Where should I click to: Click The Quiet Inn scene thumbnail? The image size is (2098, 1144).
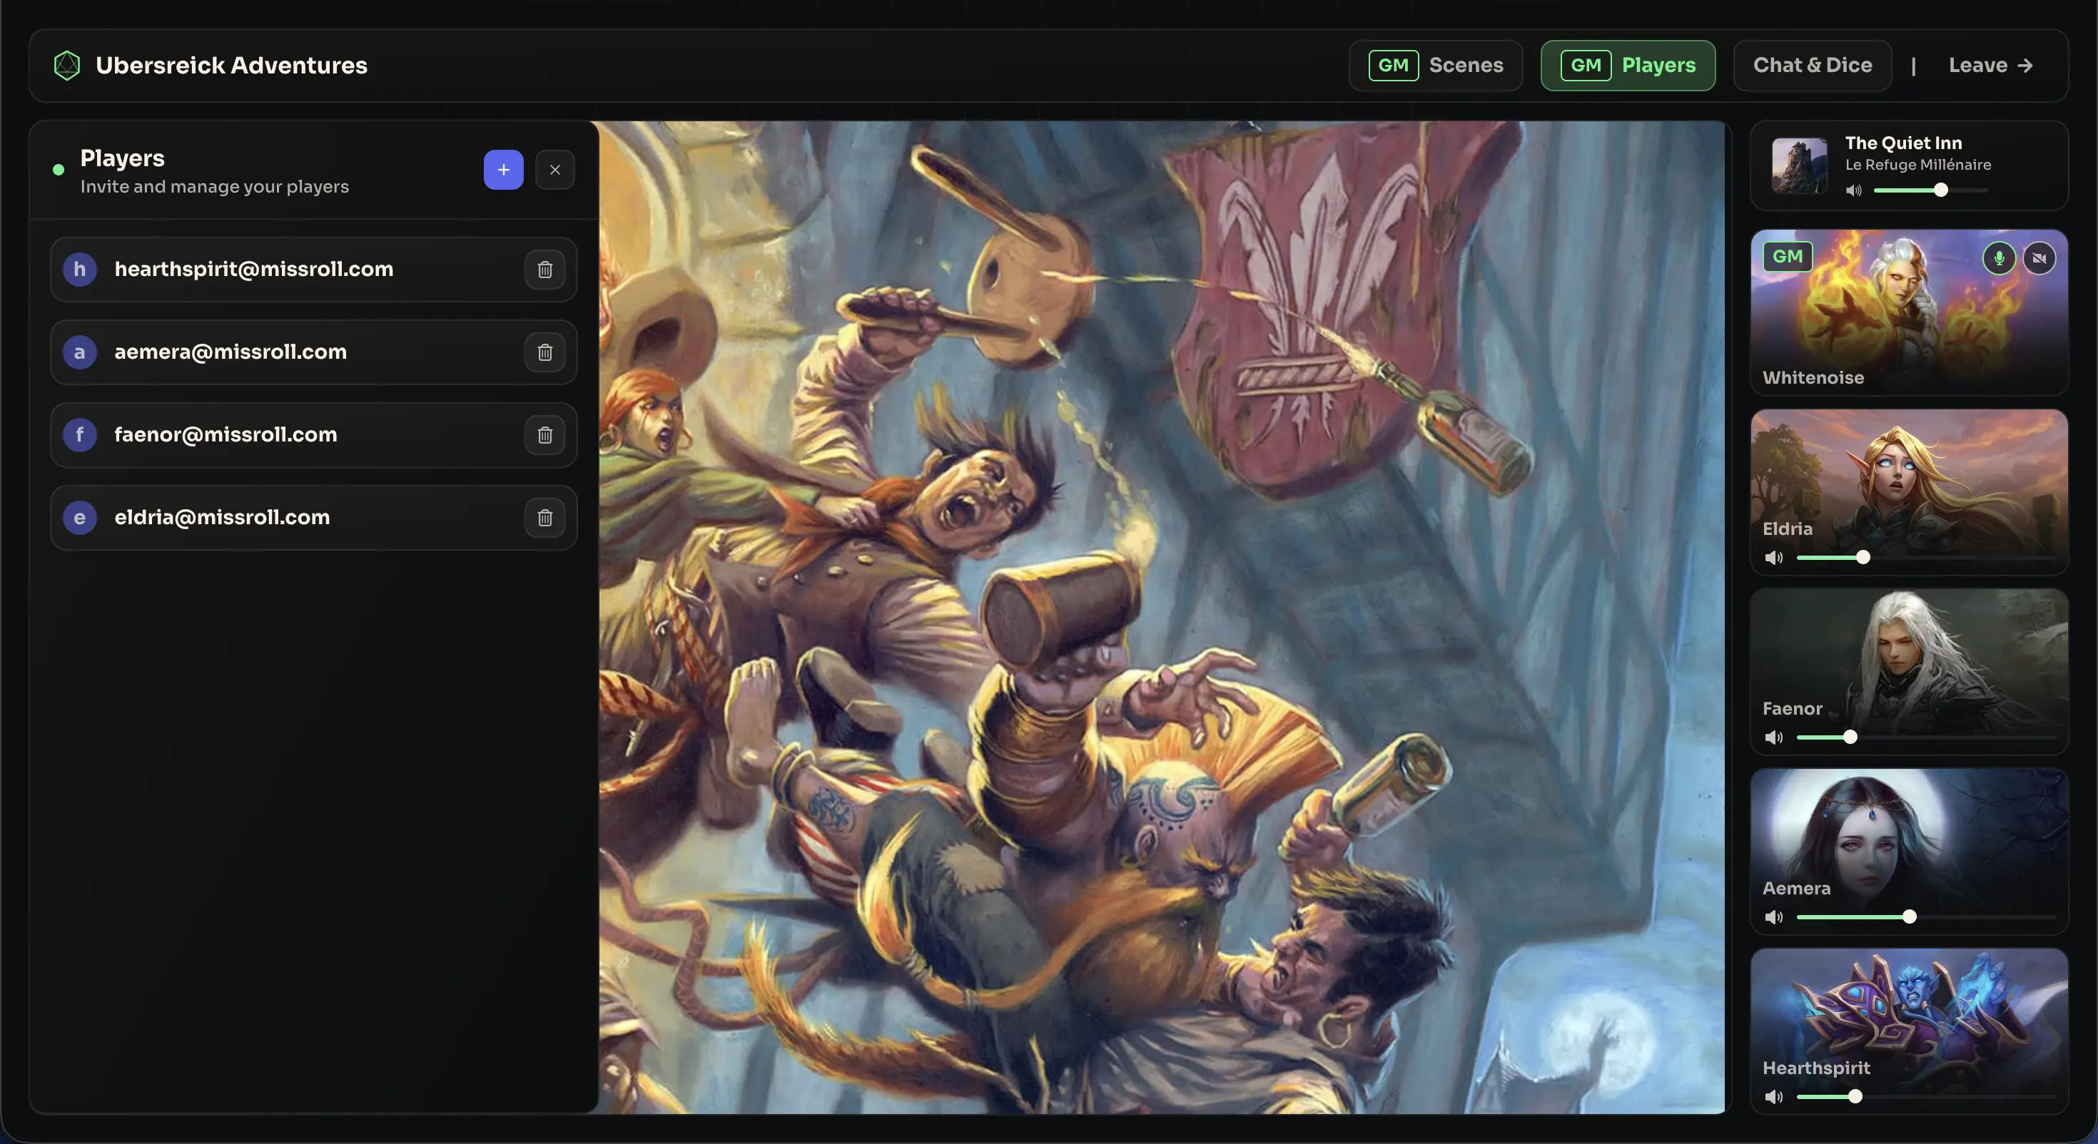point(1799,165)
